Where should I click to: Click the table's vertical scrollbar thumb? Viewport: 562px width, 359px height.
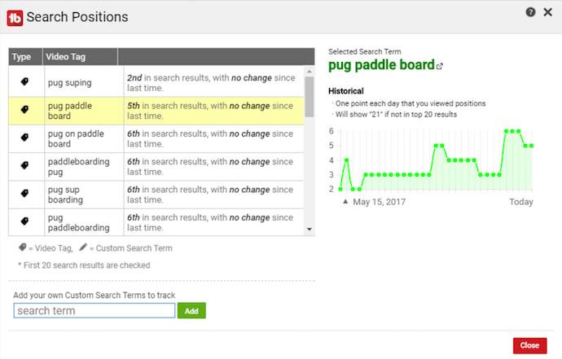(x=310, y=95)
